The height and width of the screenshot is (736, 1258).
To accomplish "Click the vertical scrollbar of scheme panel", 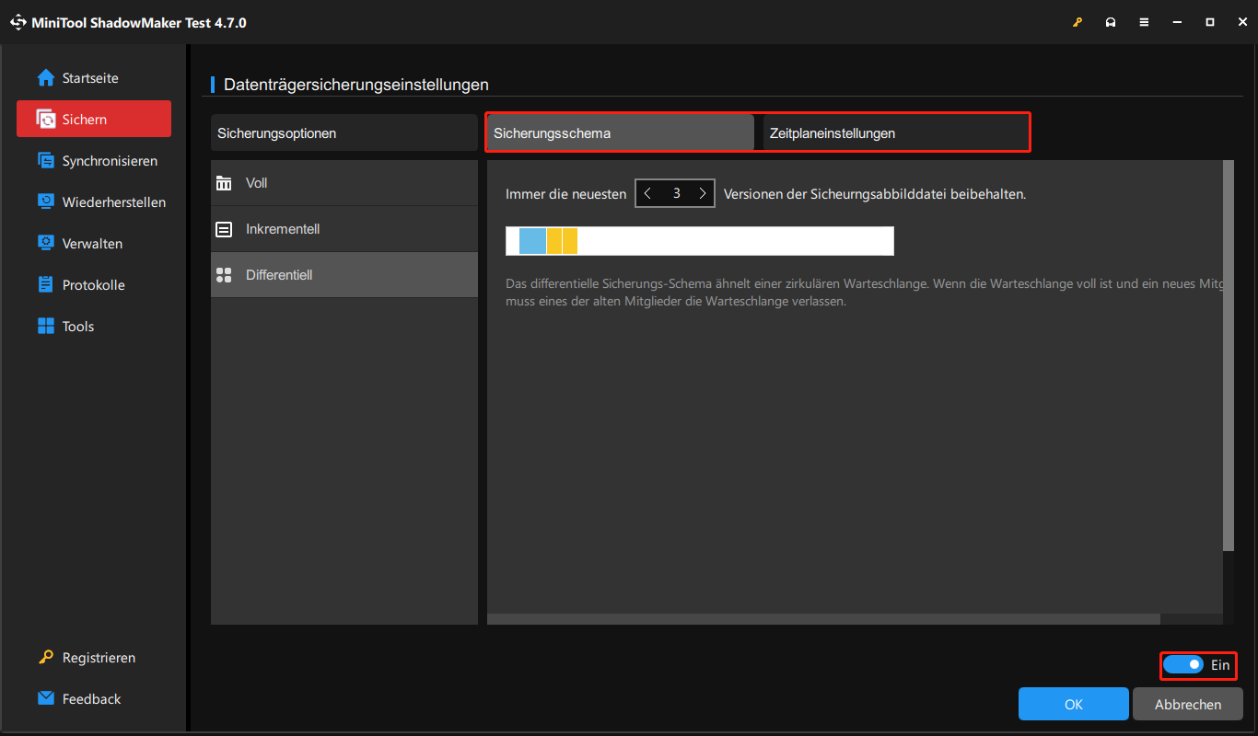I will (1228, 356).
